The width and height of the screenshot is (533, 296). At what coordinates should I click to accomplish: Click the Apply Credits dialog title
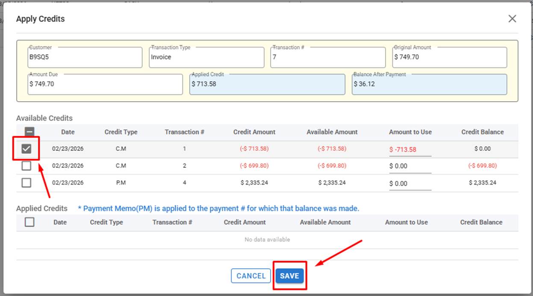[41, 19]
